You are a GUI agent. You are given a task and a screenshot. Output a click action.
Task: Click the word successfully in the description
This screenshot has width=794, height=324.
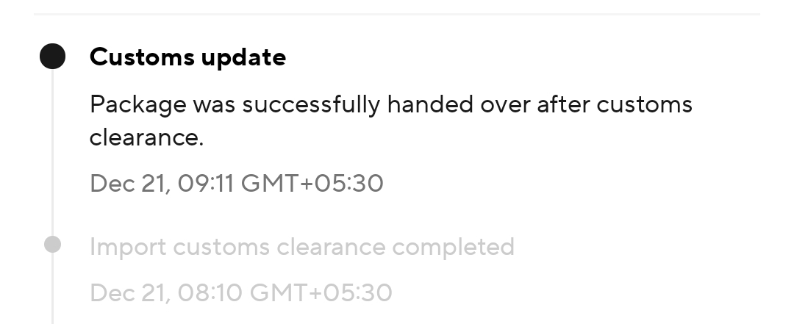311,105
